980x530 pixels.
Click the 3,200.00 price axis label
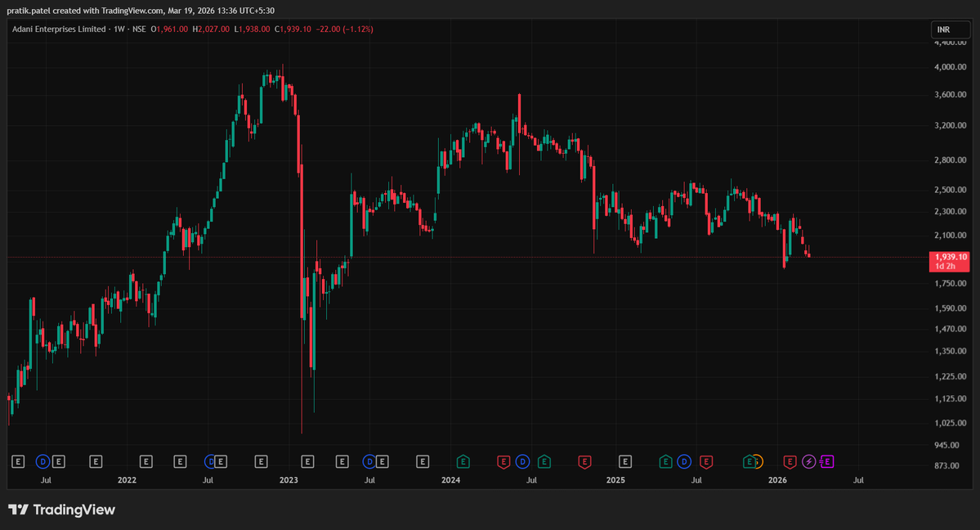point(950,125)
